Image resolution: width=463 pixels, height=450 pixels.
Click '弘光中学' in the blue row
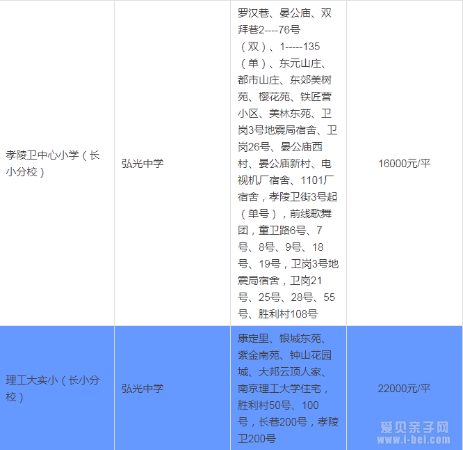tap(143, 389)
